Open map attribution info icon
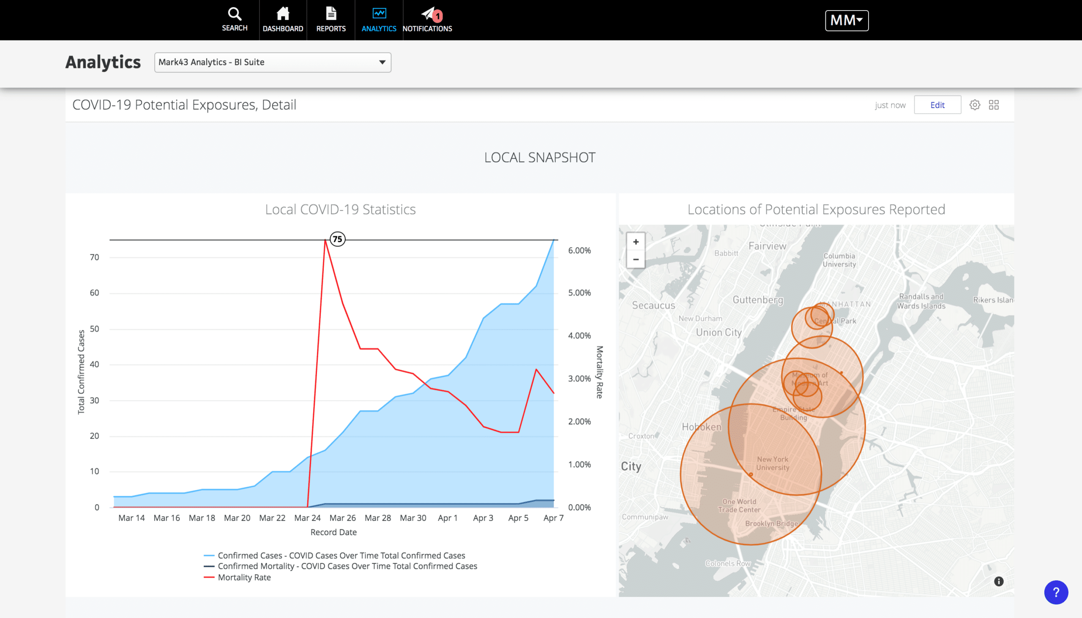 tap(998, 582)
